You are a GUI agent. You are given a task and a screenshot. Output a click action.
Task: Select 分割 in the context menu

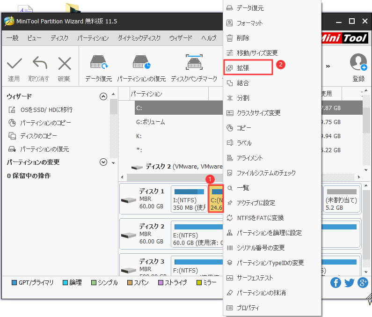coord(272,98)
